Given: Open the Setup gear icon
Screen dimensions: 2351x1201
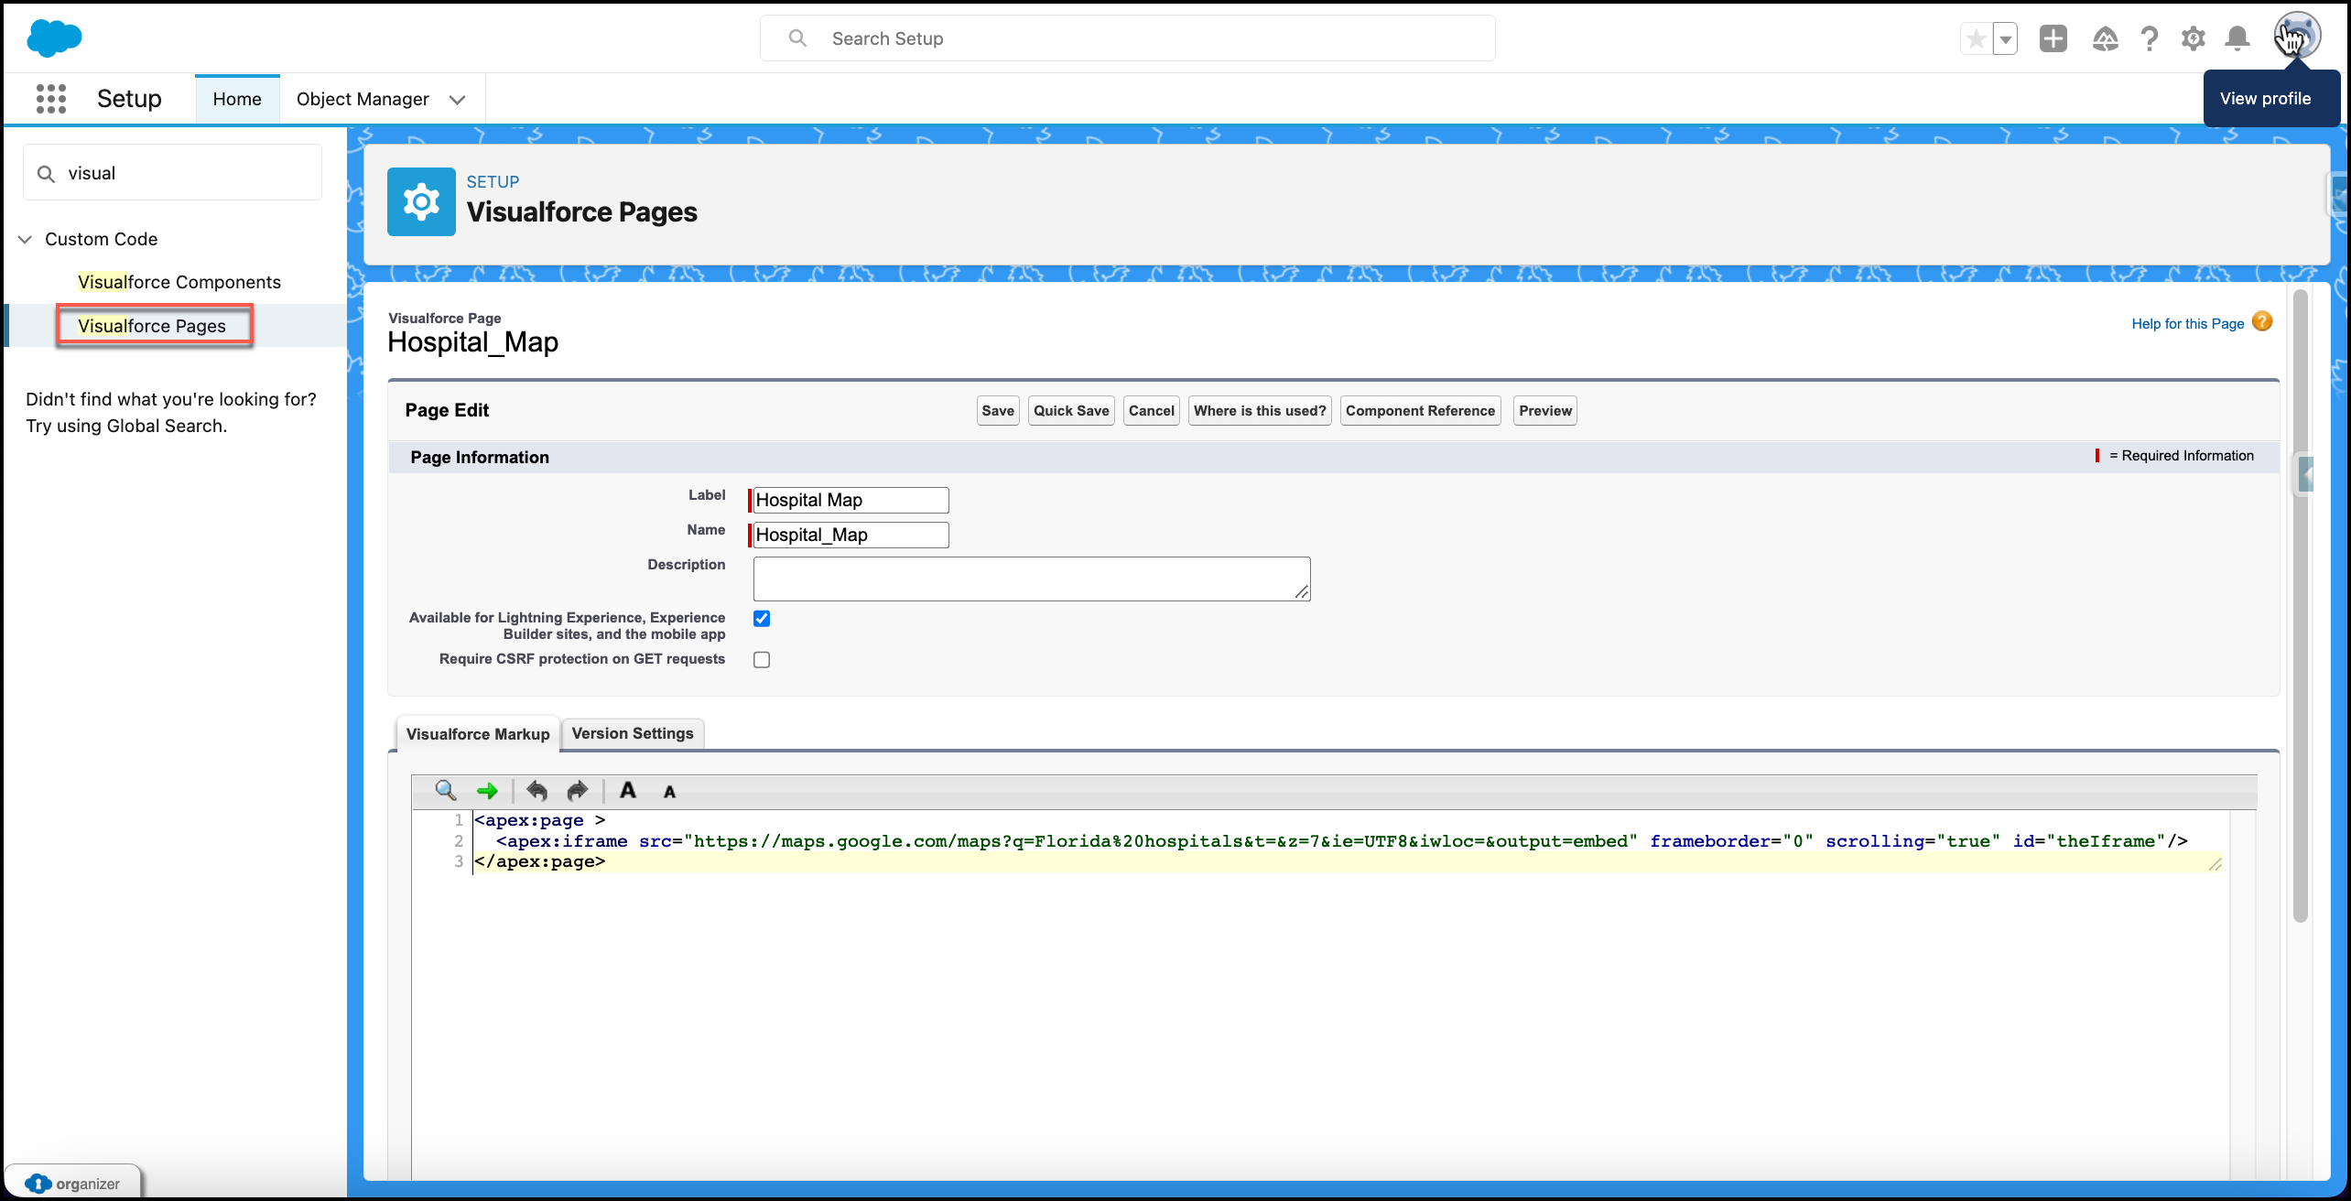Looking at the screenshot, I should [2193, 38].
